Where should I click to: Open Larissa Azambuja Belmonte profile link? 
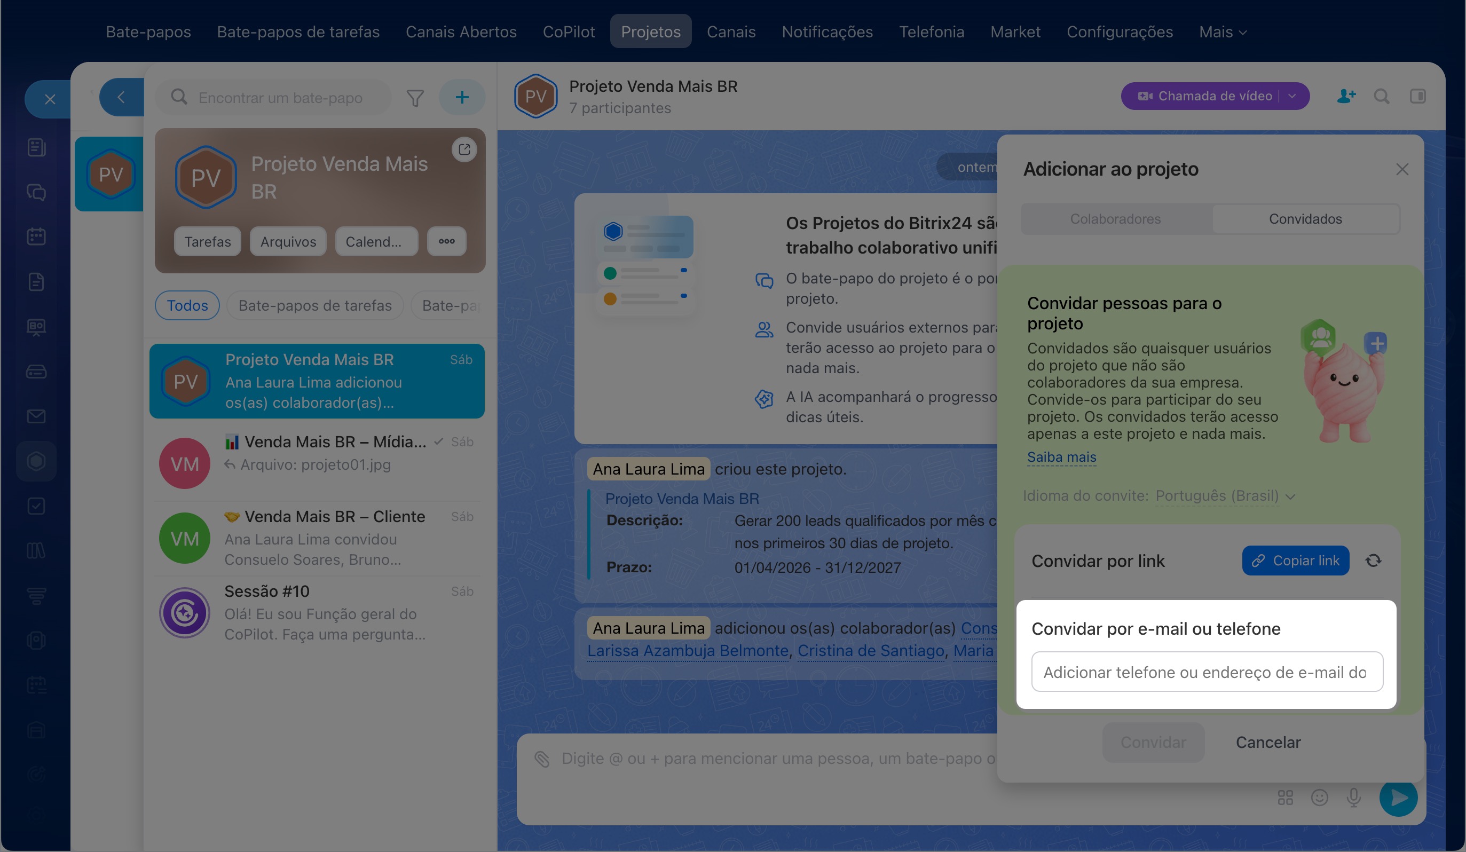pos(688,651)
